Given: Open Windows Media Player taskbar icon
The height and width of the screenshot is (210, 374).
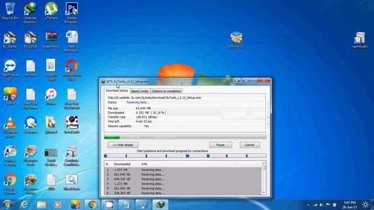Looking at the screenshot, I should point(58,205).
